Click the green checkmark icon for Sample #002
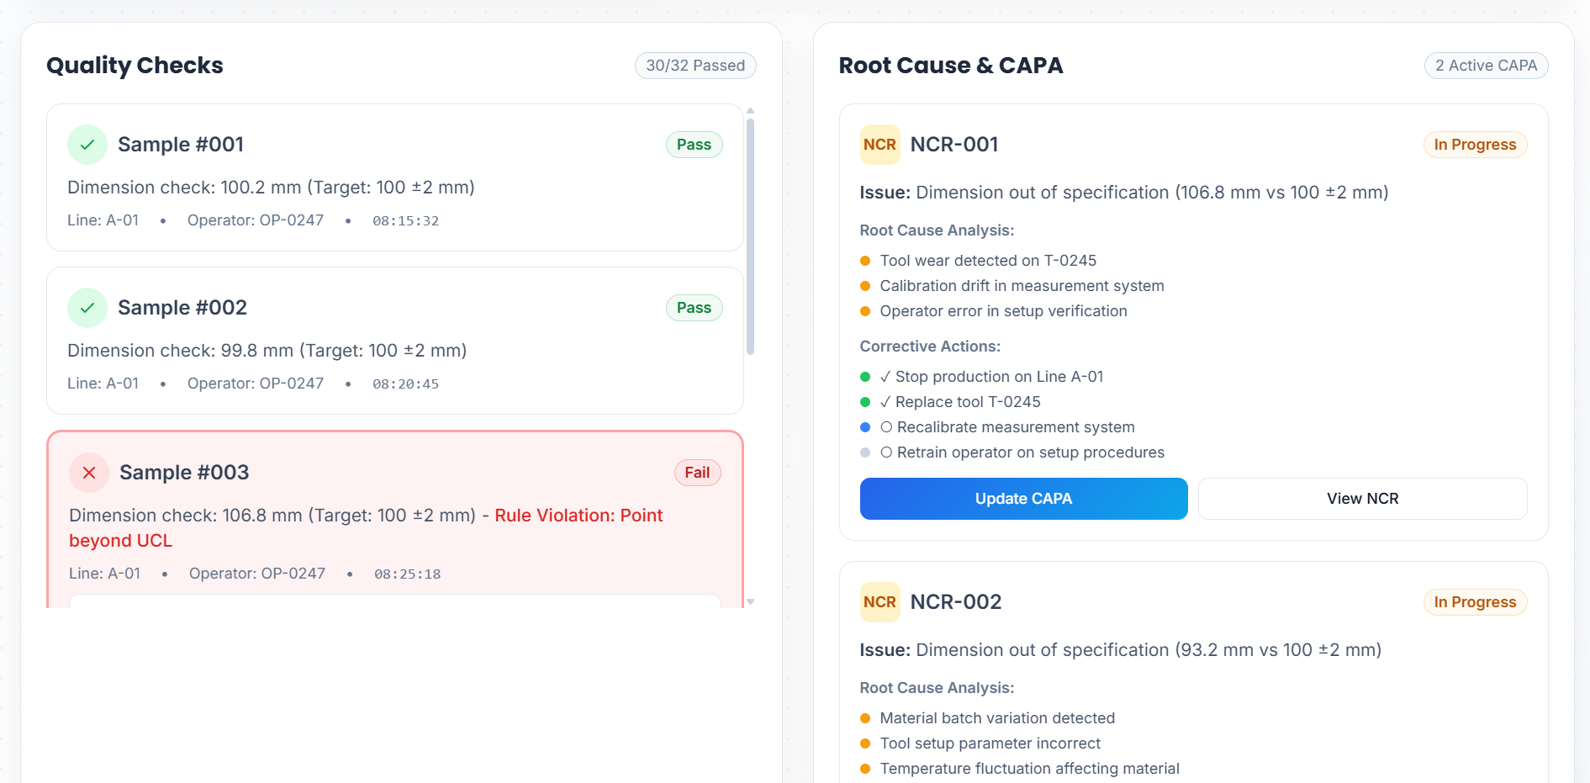This screenshot has width=1590, height=783. pos(87,308)
